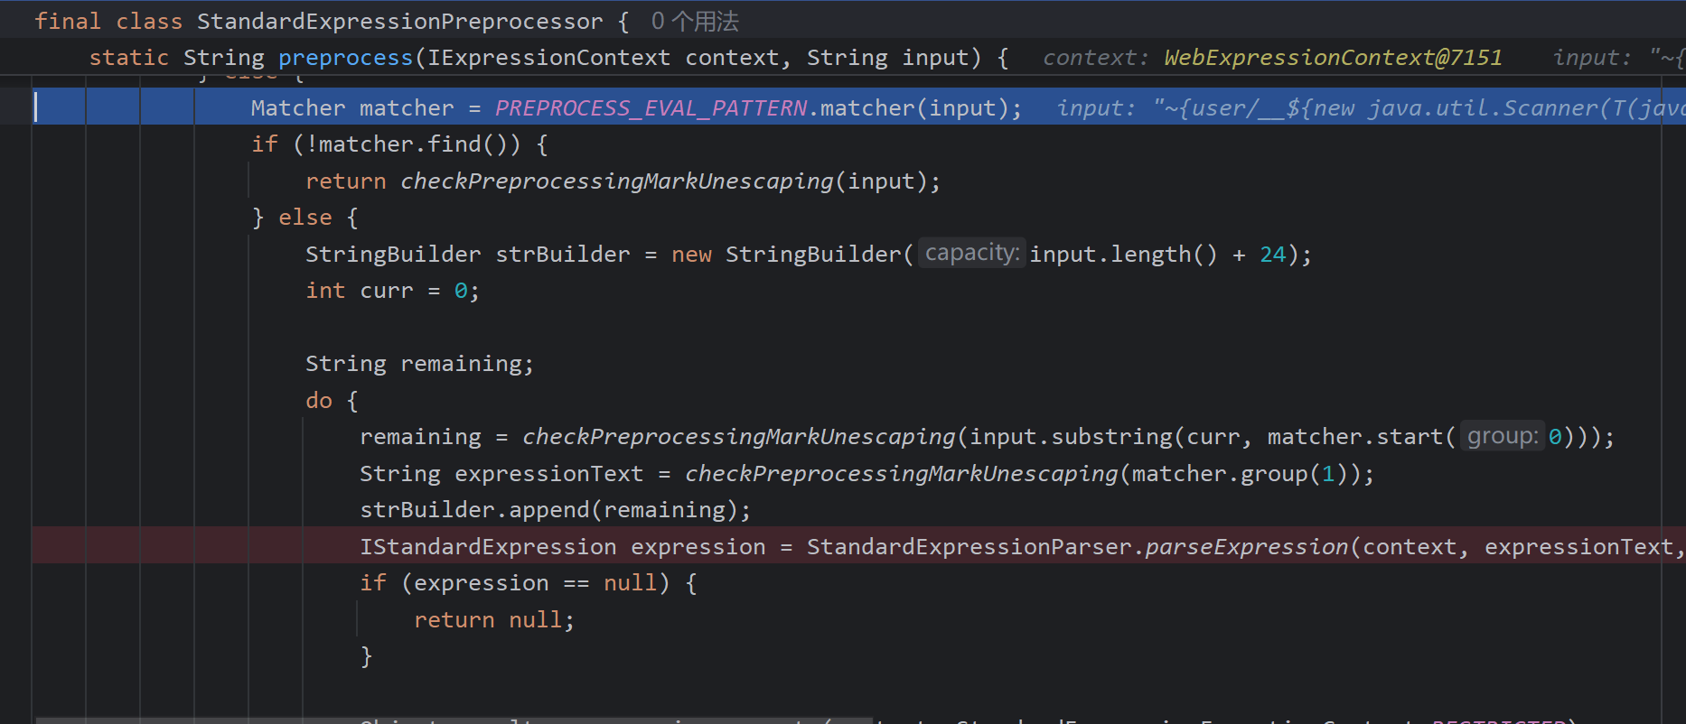Click the StandardExpressionParser class reference

point(969,547)
